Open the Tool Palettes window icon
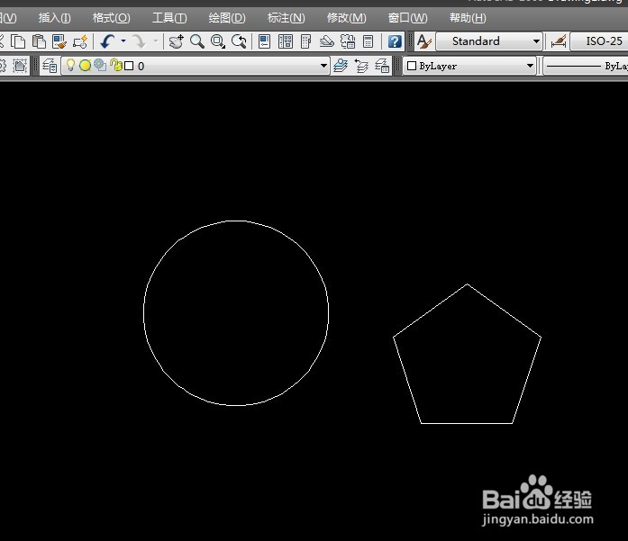 306,41
